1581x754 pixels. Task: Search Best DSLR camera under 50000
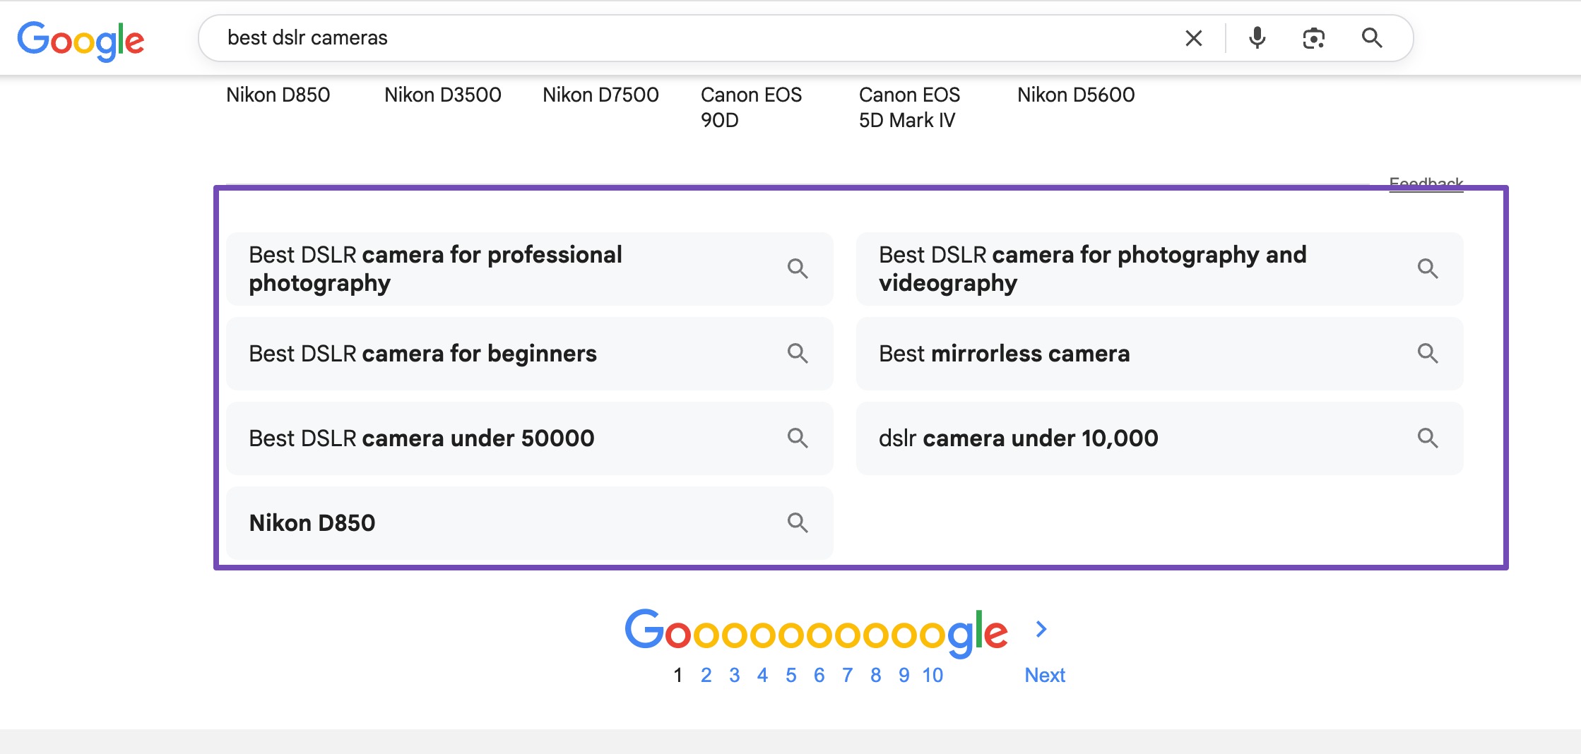tap(530, 438)
